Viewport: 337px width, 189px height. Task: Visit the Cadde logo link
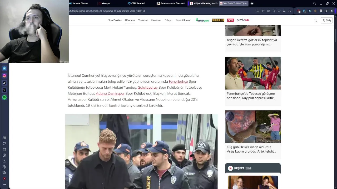pyautogui.click(x=230, y=20)
